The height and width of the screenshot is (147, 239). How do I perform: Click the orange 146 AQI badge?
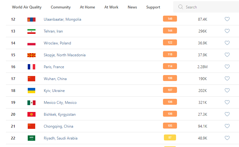[x=170, y=19]
